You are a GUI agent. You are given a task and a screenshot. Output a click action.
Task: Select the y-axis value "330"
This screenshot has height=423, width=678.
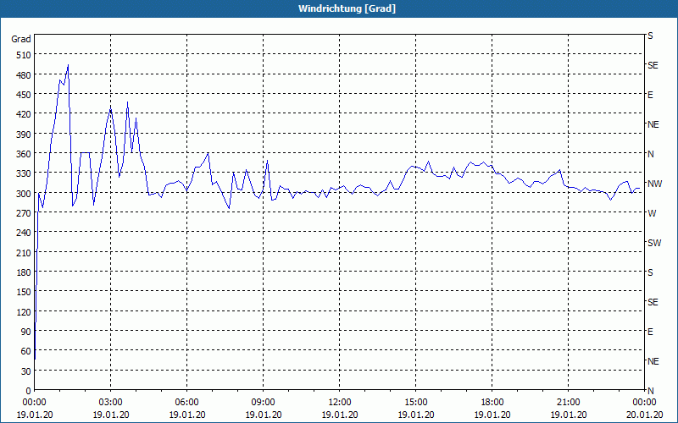click(24, 173)
